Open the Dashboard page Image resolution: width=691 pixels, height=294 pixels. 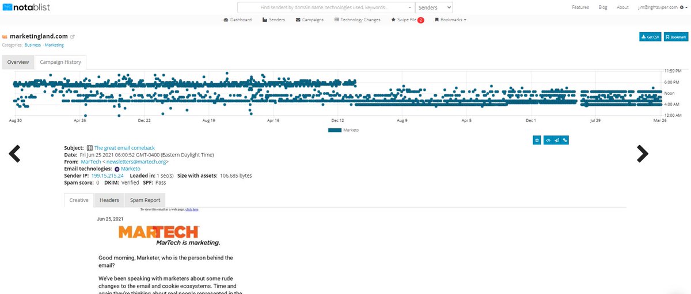pyautogui.click(x=237, y=20)
